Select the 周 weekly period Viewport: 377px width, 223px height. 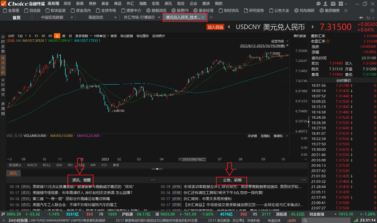(63, 36)
